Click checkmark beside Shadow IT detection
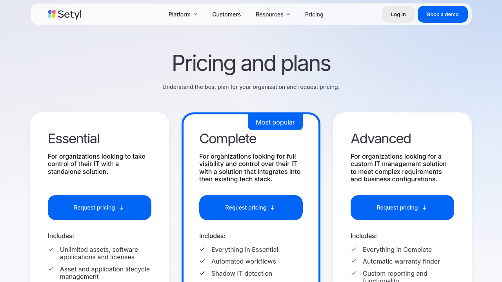The image size is (502, 282). pyautogui.click(x=202, y=273)
